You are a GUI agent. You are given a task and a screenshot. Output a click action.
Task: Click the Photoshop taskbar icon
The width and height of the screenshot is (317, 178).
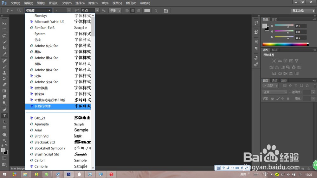[68, 174]
